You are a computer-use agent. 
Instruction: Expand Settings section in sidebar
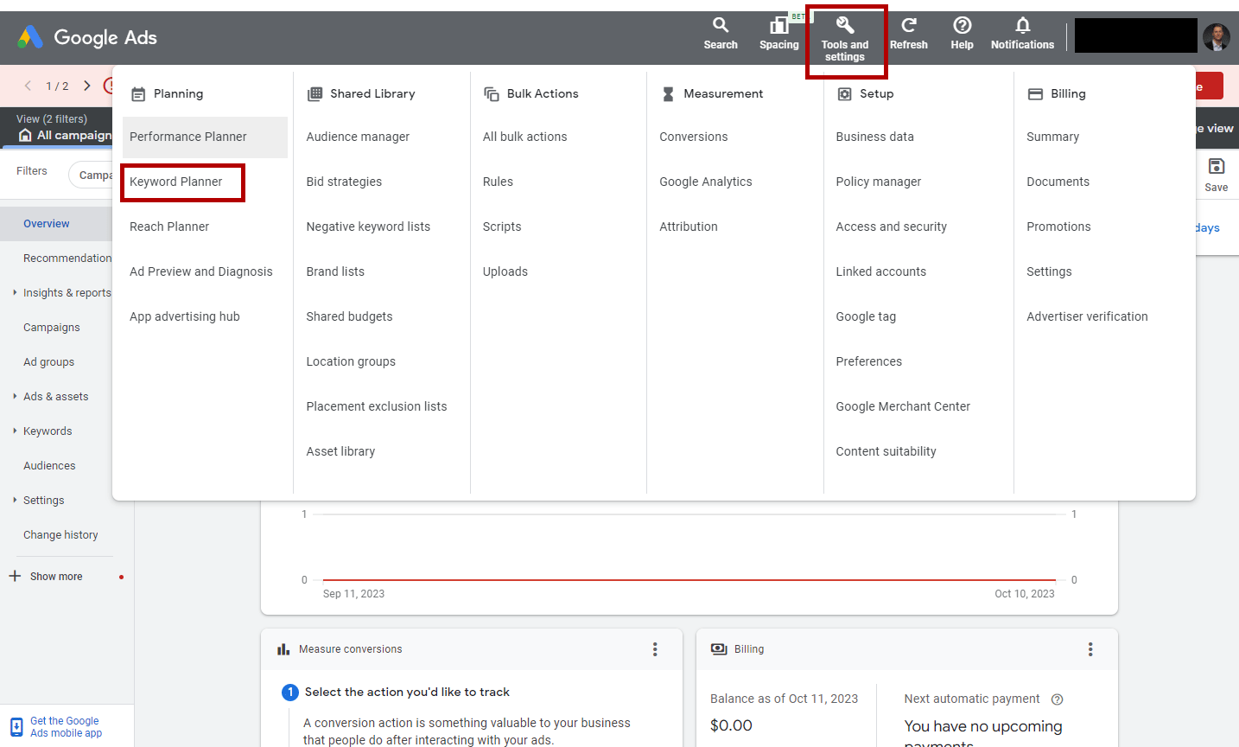click(15, 500)
